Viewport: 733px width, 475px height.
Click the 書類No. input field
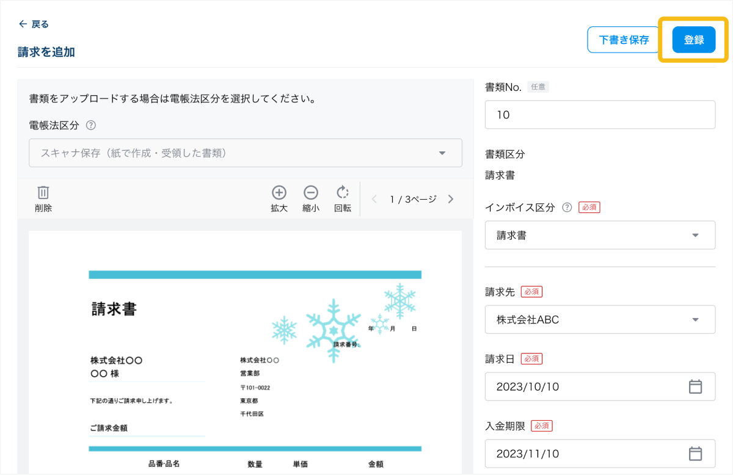[x=600, y=115]
